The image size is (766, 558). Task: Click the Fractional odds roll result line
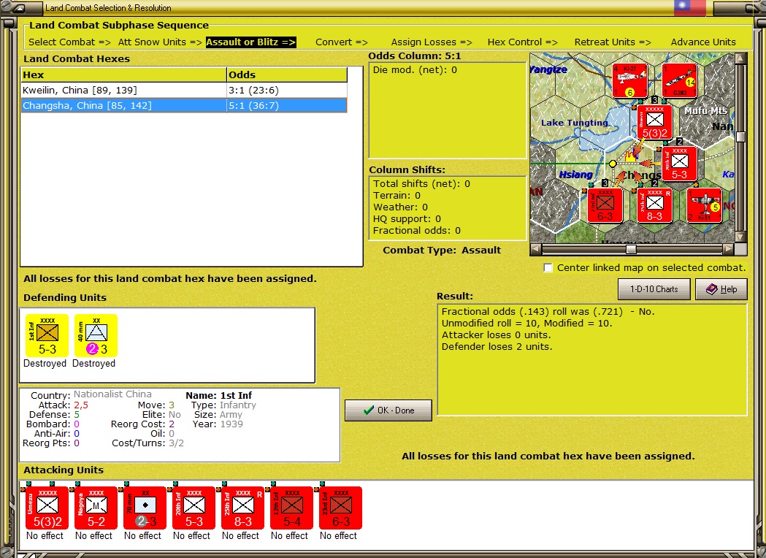point(548,312)
